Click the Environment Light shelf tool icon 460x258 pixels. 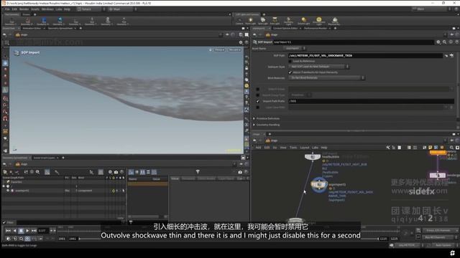pyautogui.click(x=318, y=21)
